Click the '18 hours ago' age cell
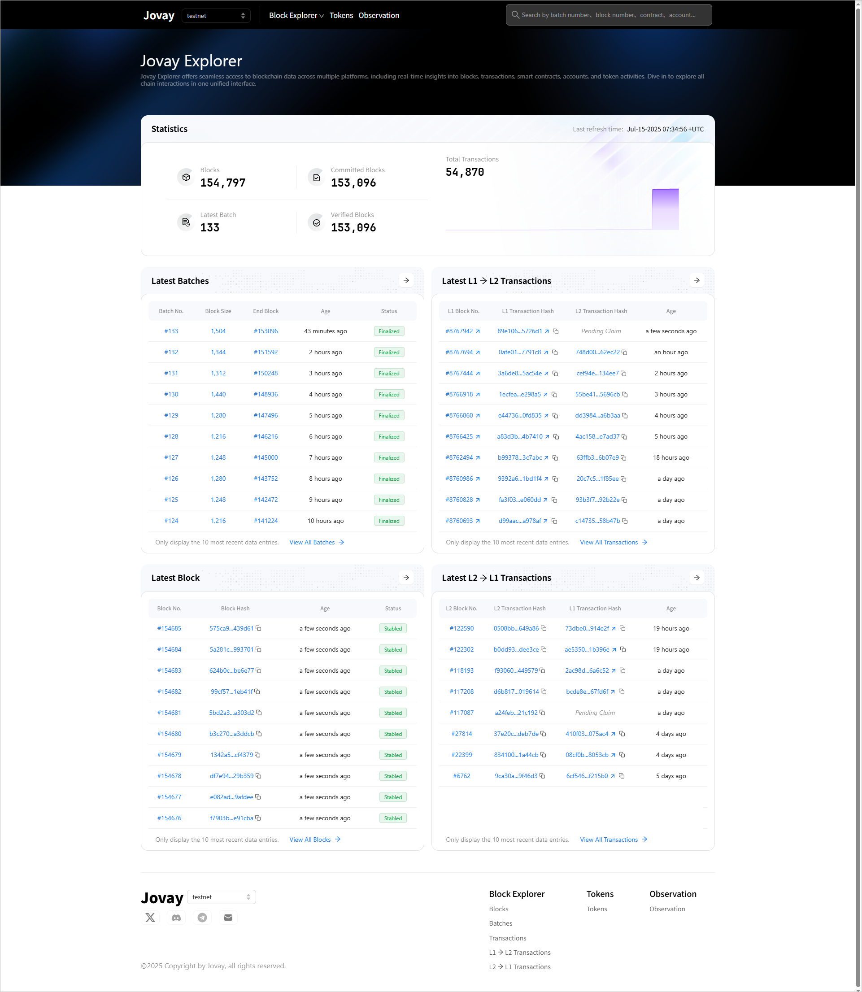 [x=671, y=457]
